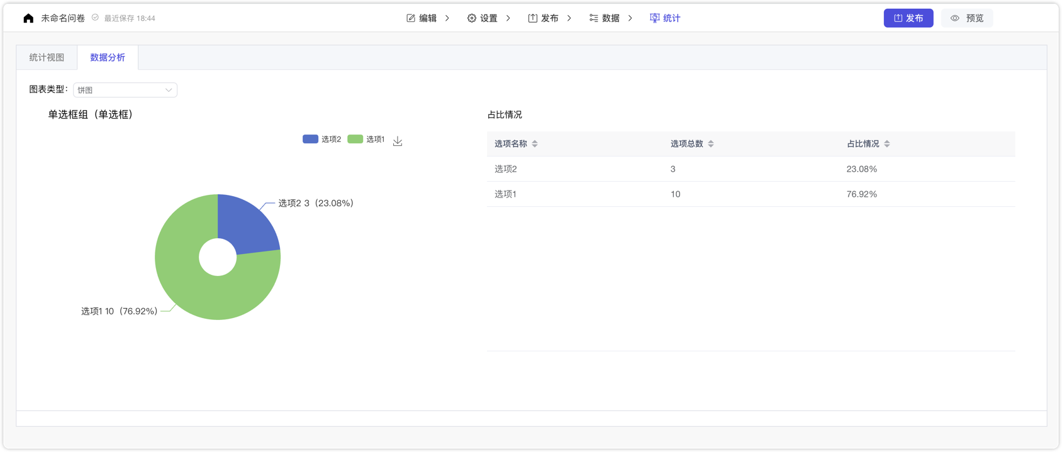Download the pie chart image
The image size is (1062, 452).
[398, 141]
